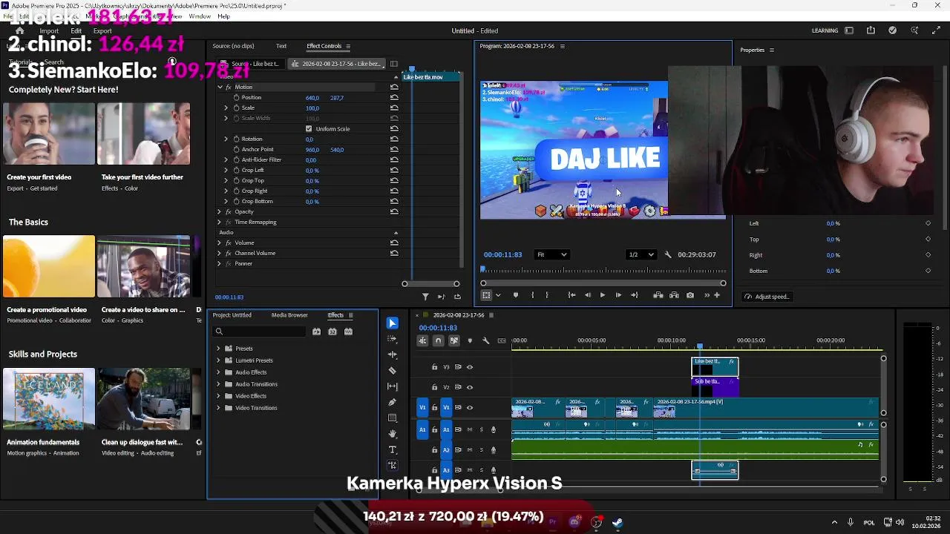Viewport: 950px width, 534px height.
Task: Open Program monitor settings wrench
Action: tap(667, 254)
